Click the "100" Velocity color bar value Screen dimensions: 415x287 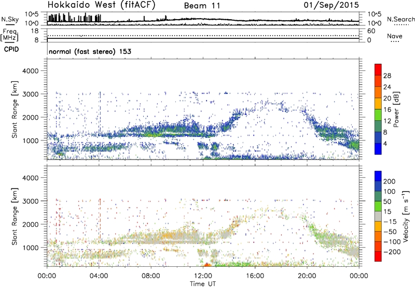390,192
